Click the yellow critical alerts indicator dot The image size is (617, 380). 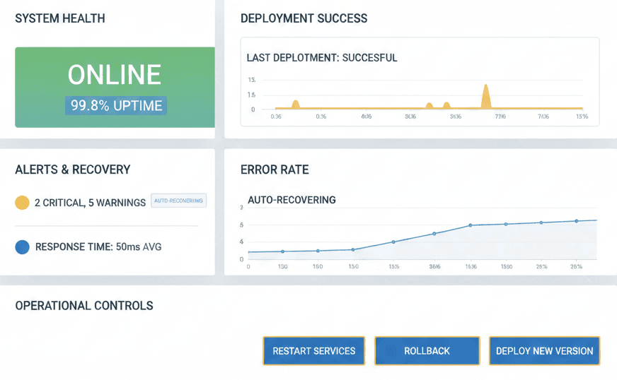22,203
